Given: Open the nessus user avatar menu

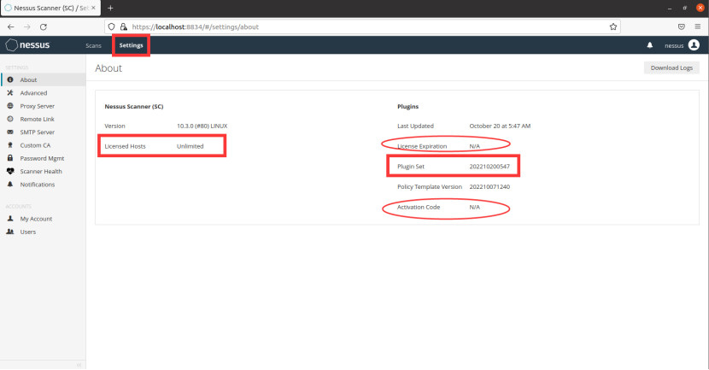Looking at the screenshot, I should (x=694, y=45).
